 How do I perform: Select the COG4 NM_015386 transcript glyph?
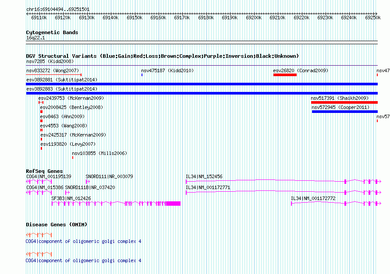(39, 193)
